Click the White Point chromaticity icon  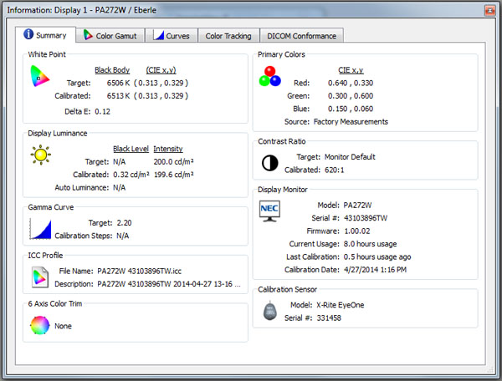pos(39,79)
